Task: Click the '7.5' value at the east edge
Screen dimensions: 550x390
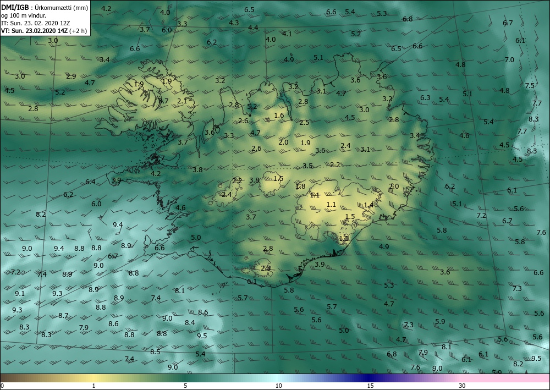Action: [530, 86]
